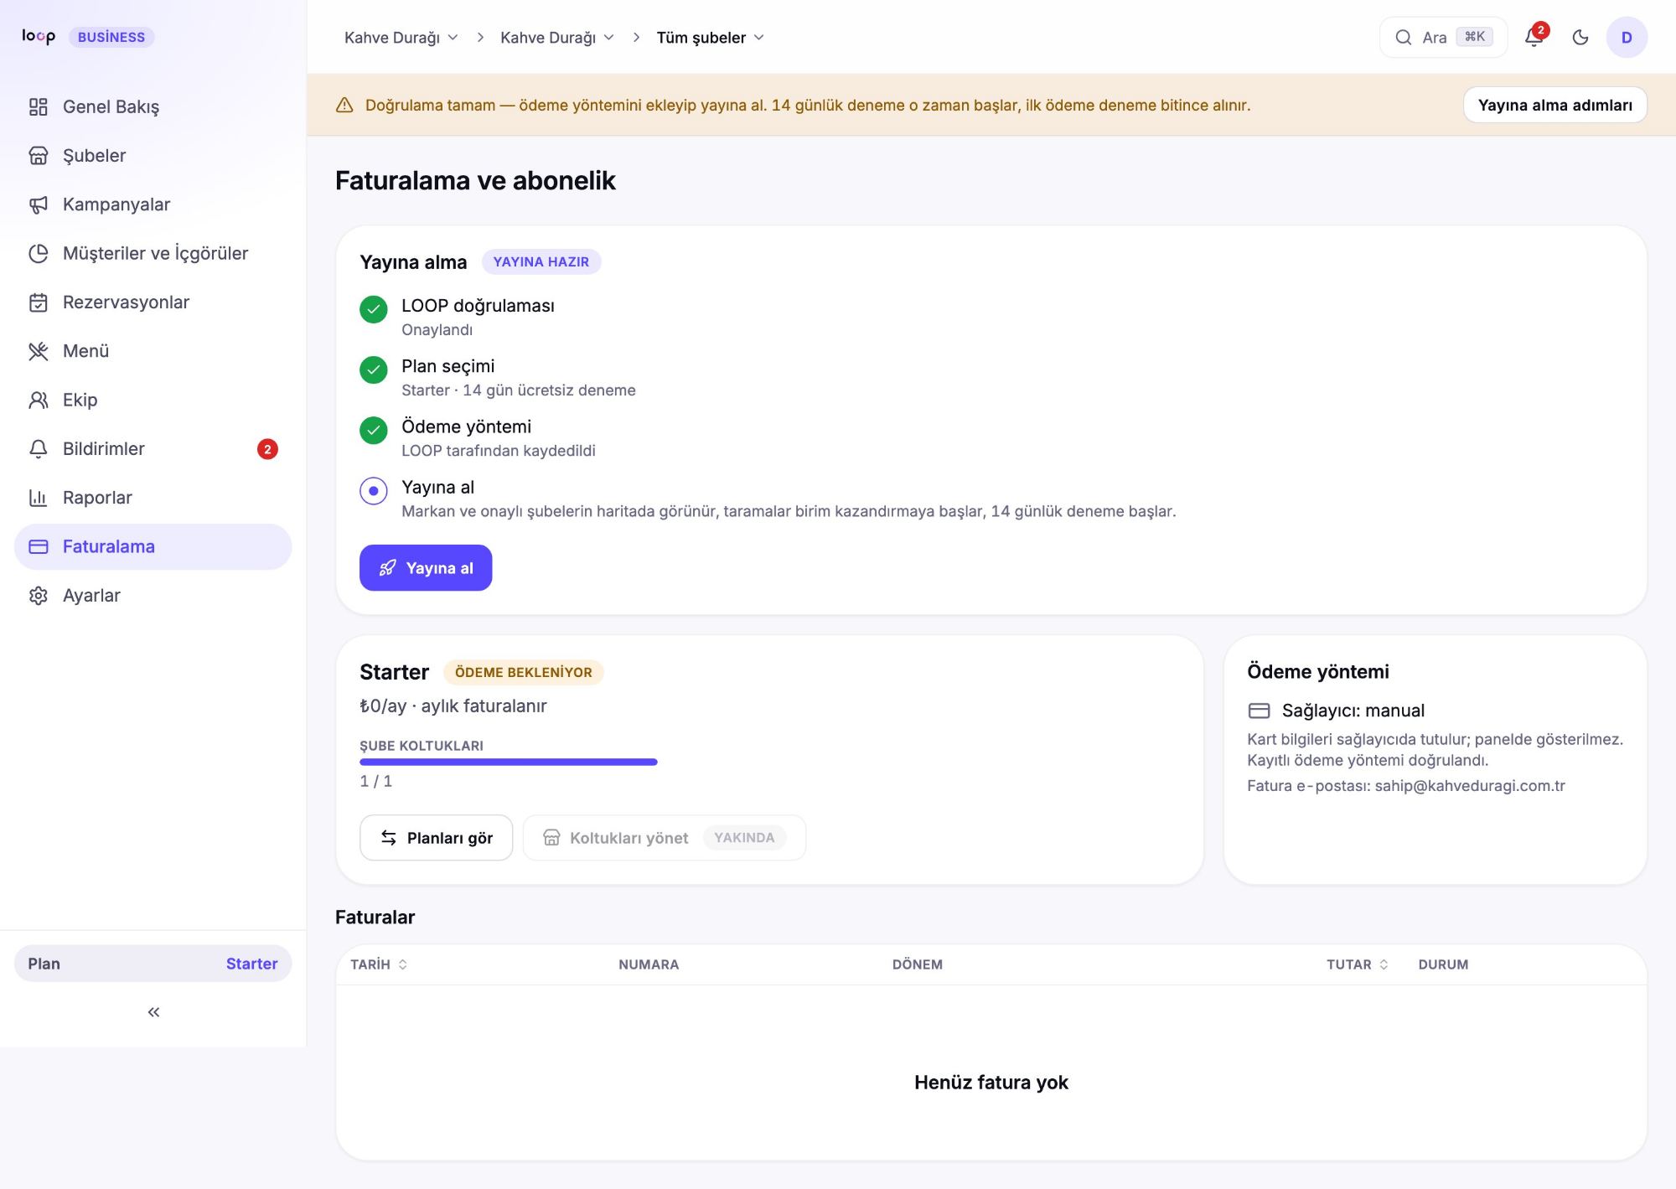
Task: Click the search magnifier icon
Action: point(1403,37)
